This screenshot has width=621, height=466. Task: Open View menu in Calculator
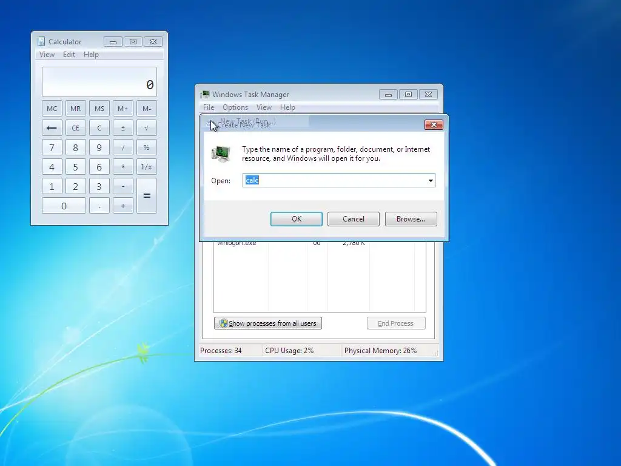tap(47, 55)
